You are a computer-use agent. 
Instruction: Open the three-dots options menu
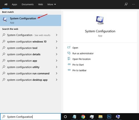pyautogui.click(x=133, y=4)
